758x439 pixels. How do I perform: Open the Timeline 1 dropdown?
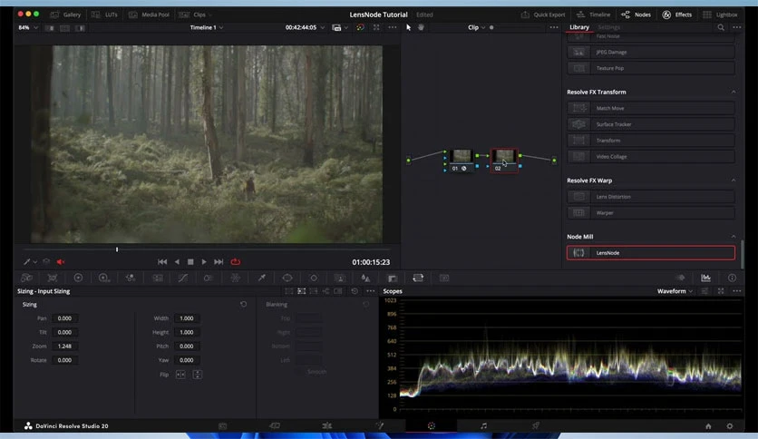pyautogui.click(x=207, y=27)
